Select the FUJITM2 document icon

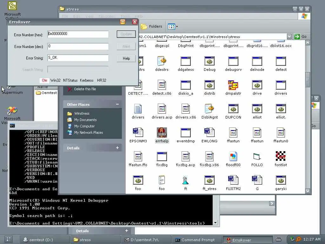(x=233, y=180)
